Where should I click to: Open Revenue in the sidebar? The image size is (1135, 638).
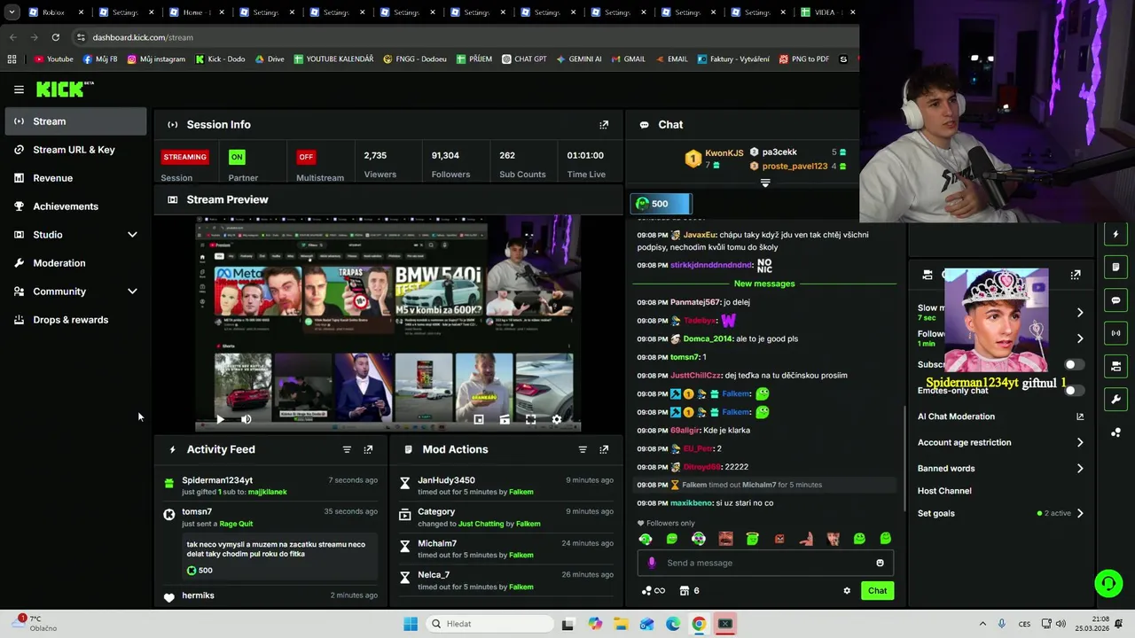pos(75,178)
